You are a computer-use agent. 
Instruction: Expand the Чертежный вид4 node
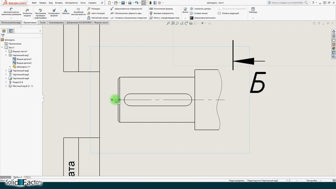pyautogui.click(x=6, y=78)
